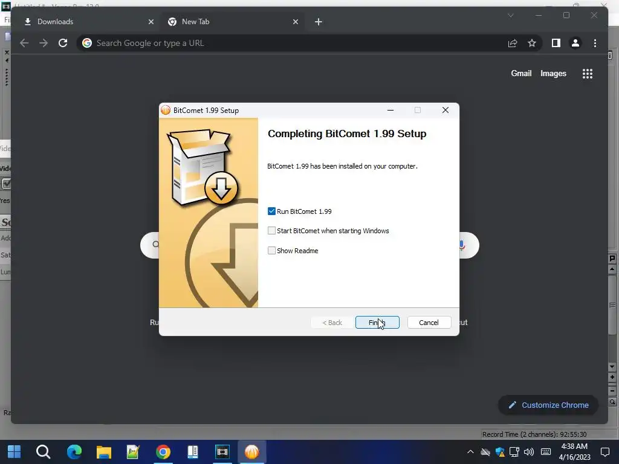Open Vegas Pro filmstrip taskbar icon

coord(222,452)
